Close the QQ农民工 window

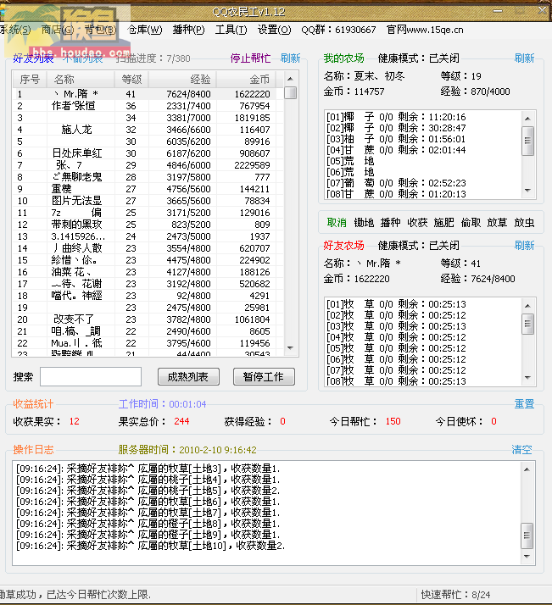[x=543, y=11]
